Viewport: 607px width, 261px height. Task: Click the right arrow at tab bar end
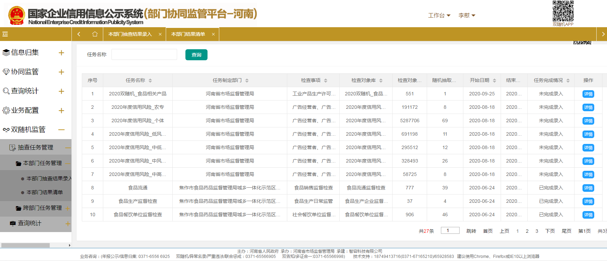click(603, 34)
